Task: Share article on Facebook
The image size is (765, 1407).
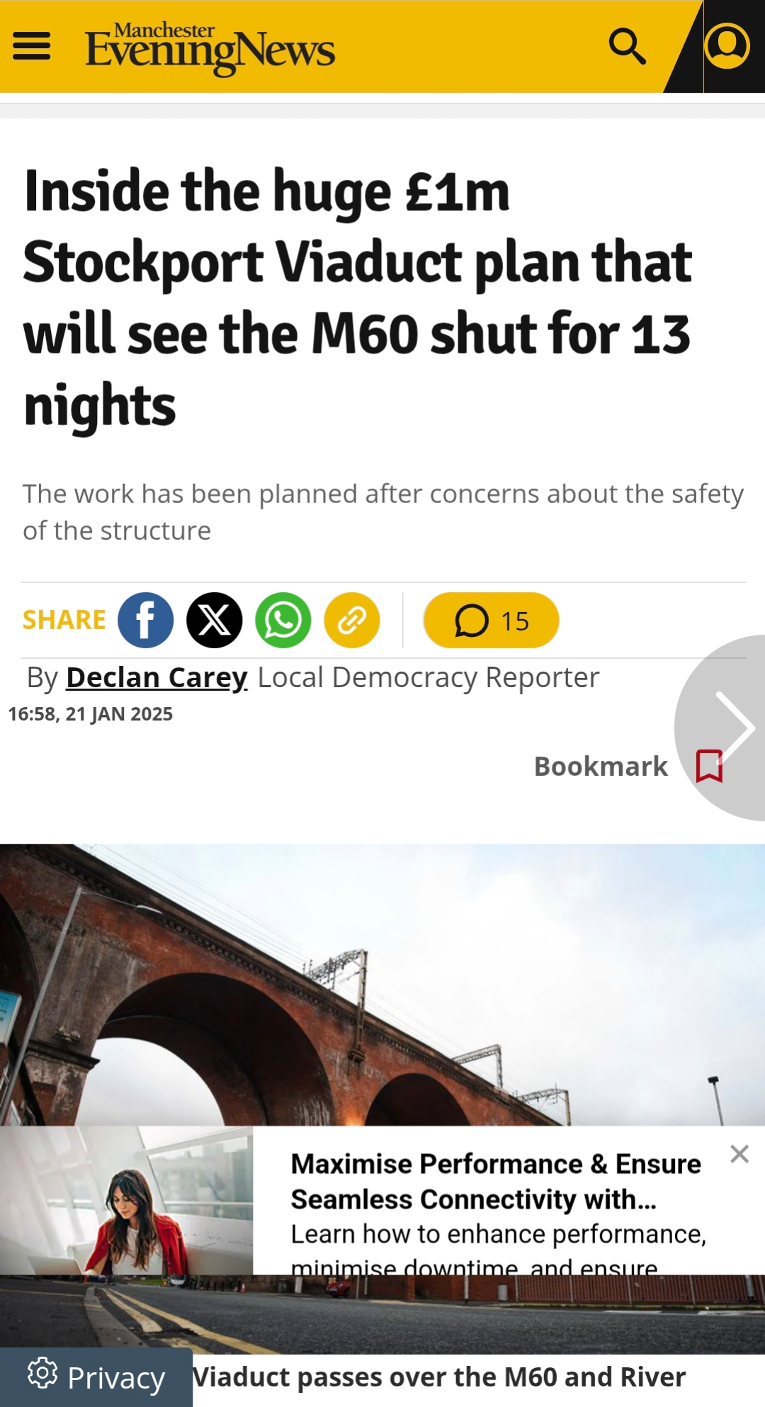Action: coord(145,620)
